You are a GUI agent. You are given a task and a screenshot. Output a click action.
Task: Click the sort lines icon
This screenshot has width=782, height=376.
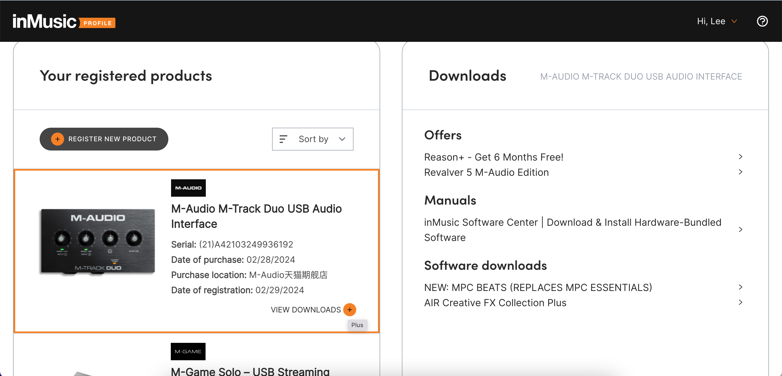283,139
